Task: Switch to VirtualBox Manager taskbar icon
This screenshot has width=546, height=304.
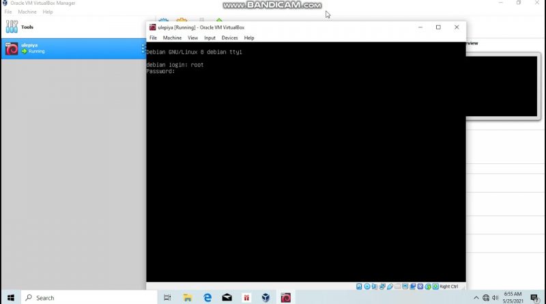Action: (265, 298)
